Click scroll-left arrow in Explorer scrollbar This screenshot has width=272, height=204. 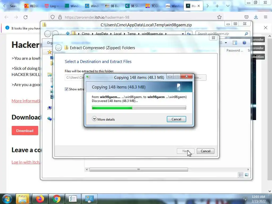pyautogui.click(x=87, y=169)
